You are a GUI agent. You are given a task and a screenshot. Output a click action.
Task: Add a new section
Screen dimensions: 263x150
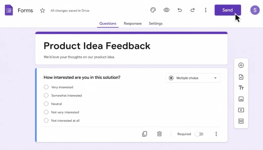point(241,121)
